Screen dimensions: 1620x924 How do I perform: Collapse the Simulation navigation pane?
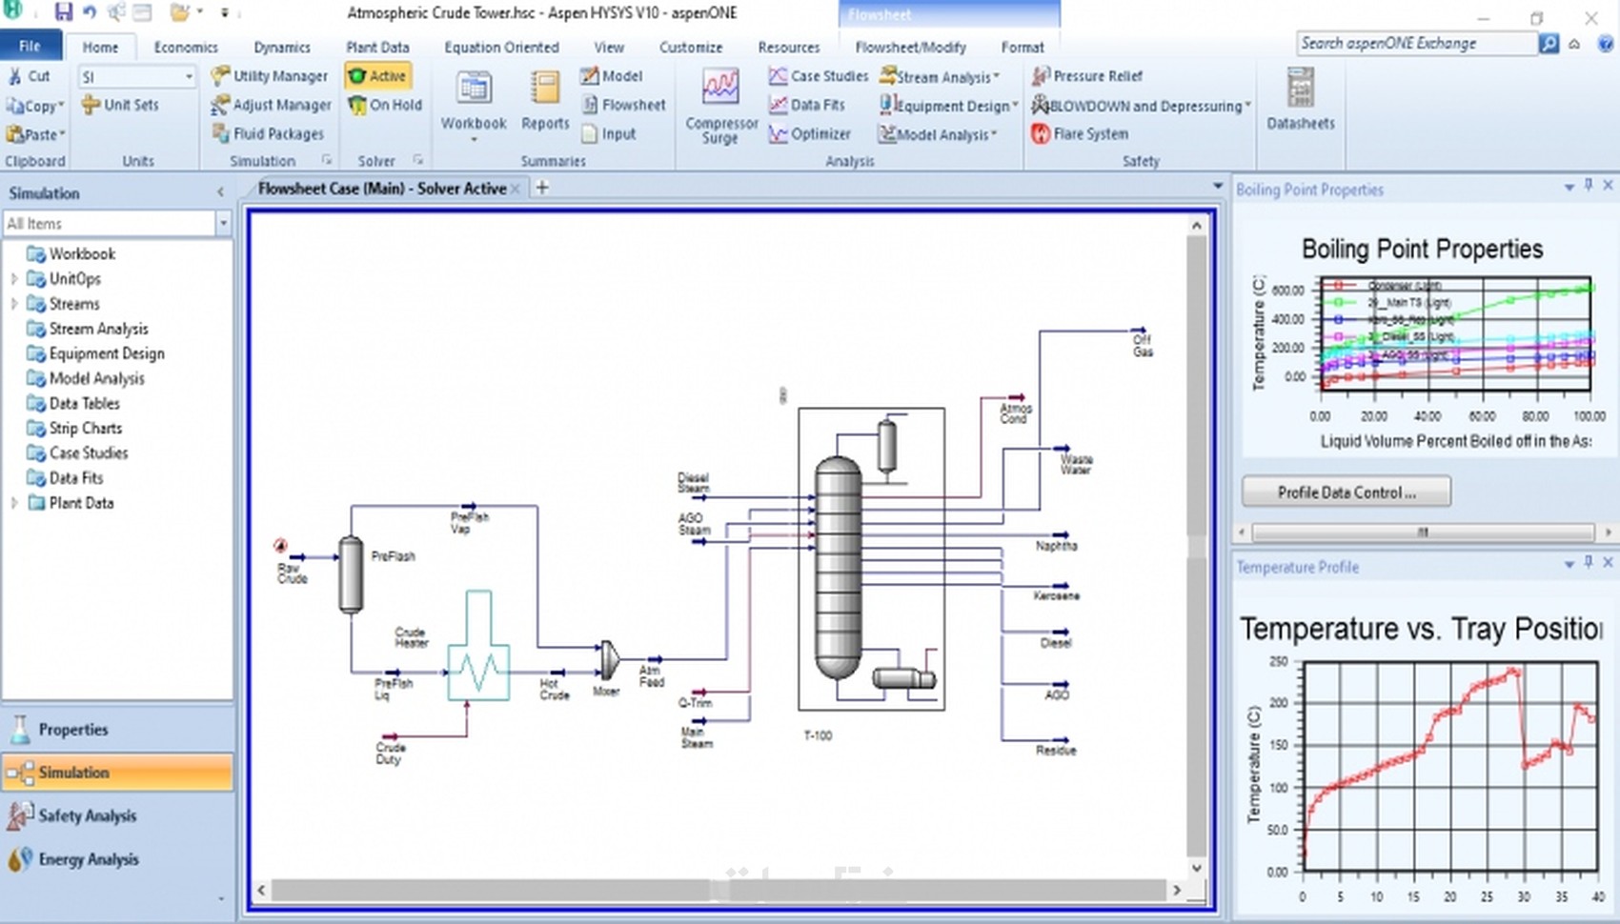coord(221,192)
